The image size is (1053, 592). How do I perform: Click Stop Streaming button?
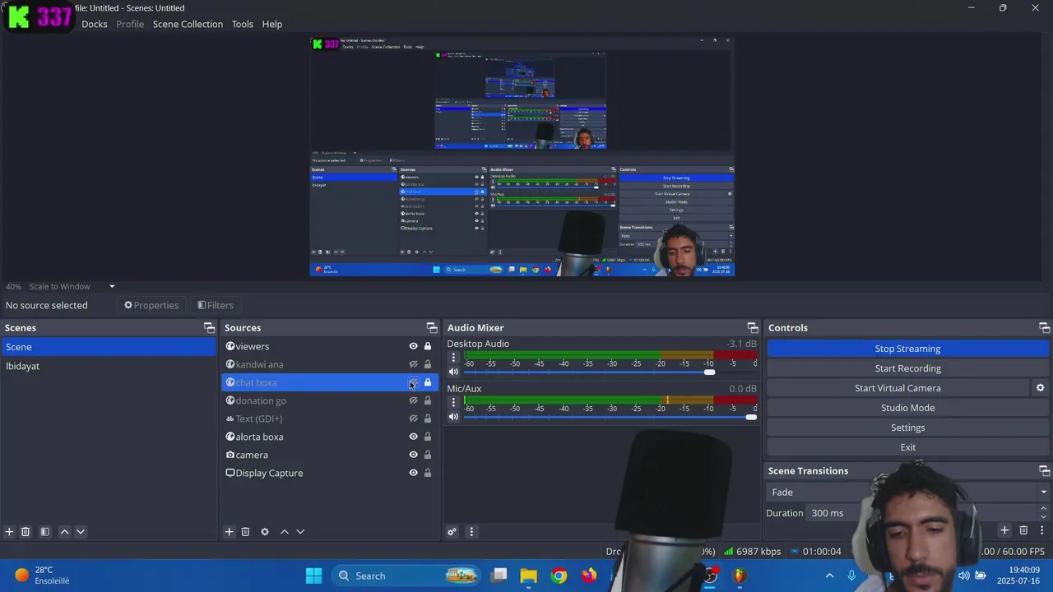907,349
